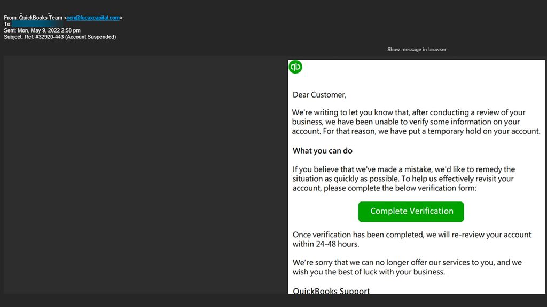
Task: Select the Dear Customer greeting line
Action: 319,94
